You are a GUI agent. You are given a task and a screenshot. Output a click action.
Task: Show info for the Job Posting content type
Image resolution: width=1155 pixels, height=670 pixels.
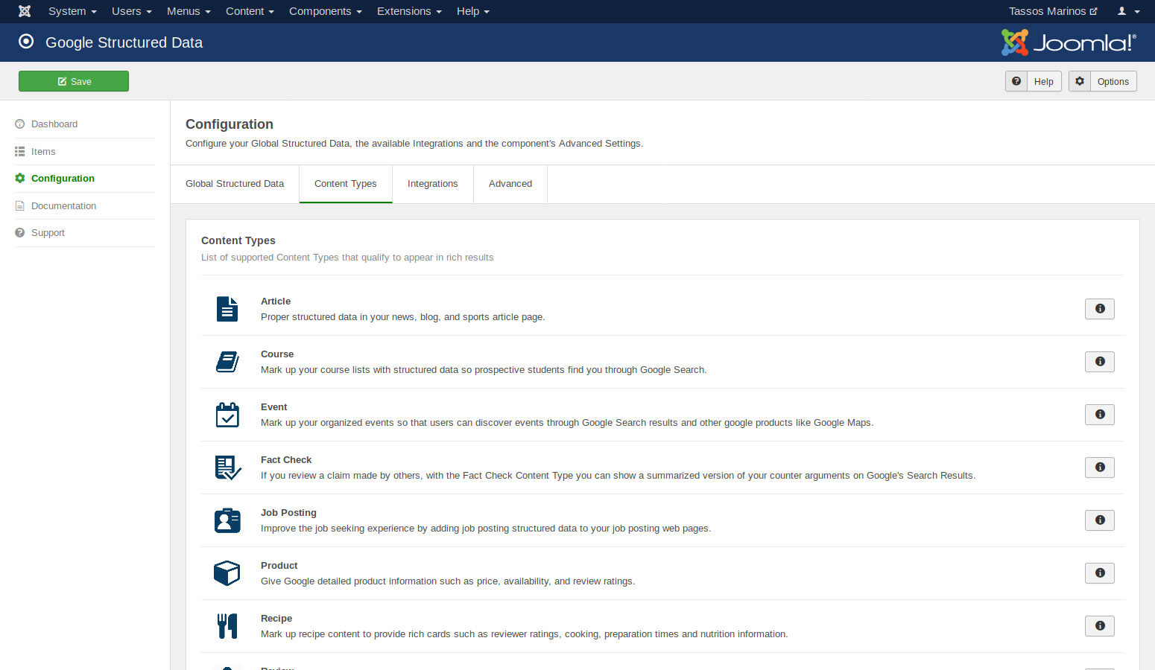click(x=1100, y=520)
